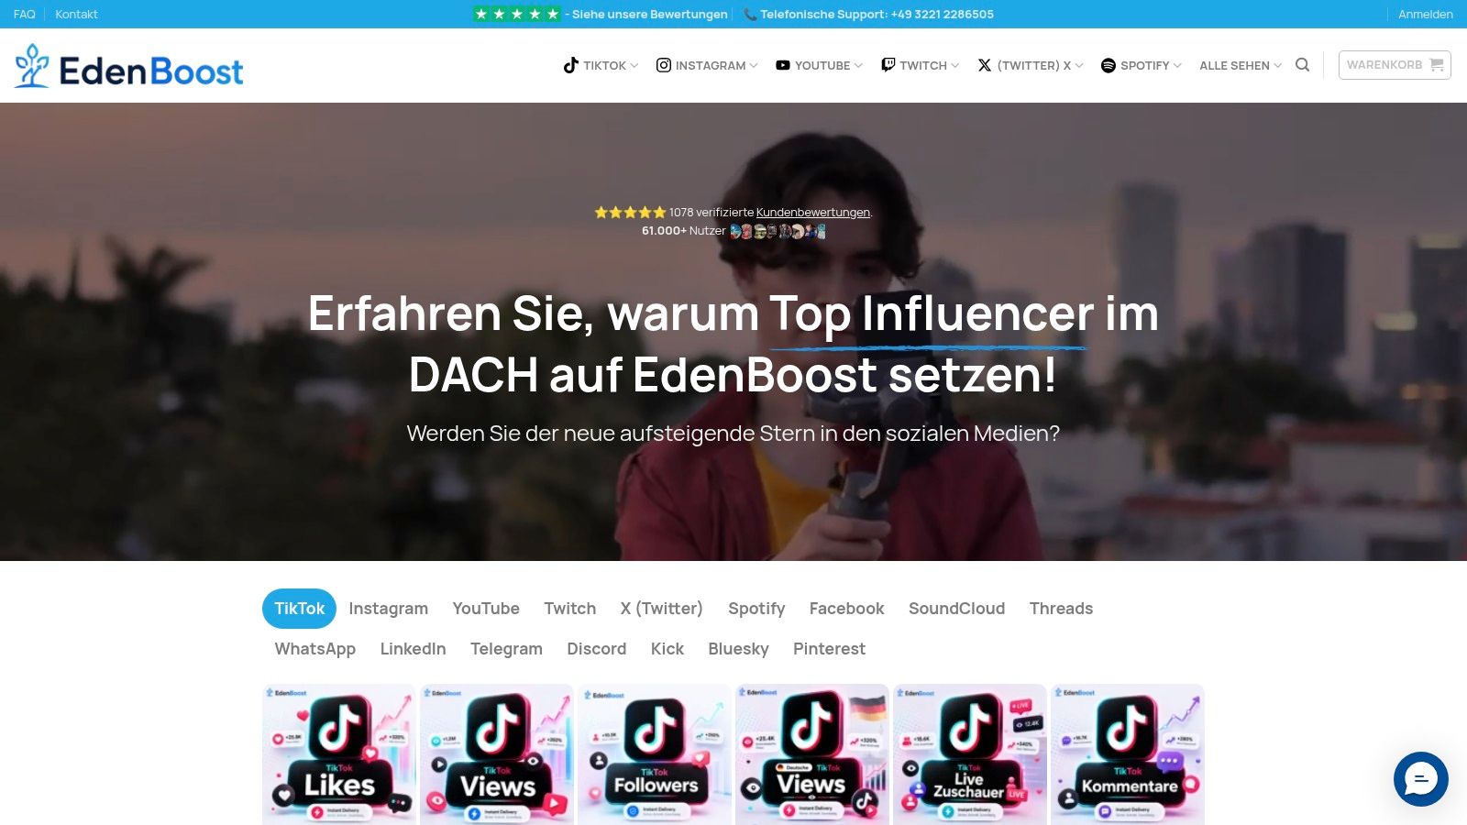Open the Deutsche TikTok Views card
1467x825 pixels.
812,754
